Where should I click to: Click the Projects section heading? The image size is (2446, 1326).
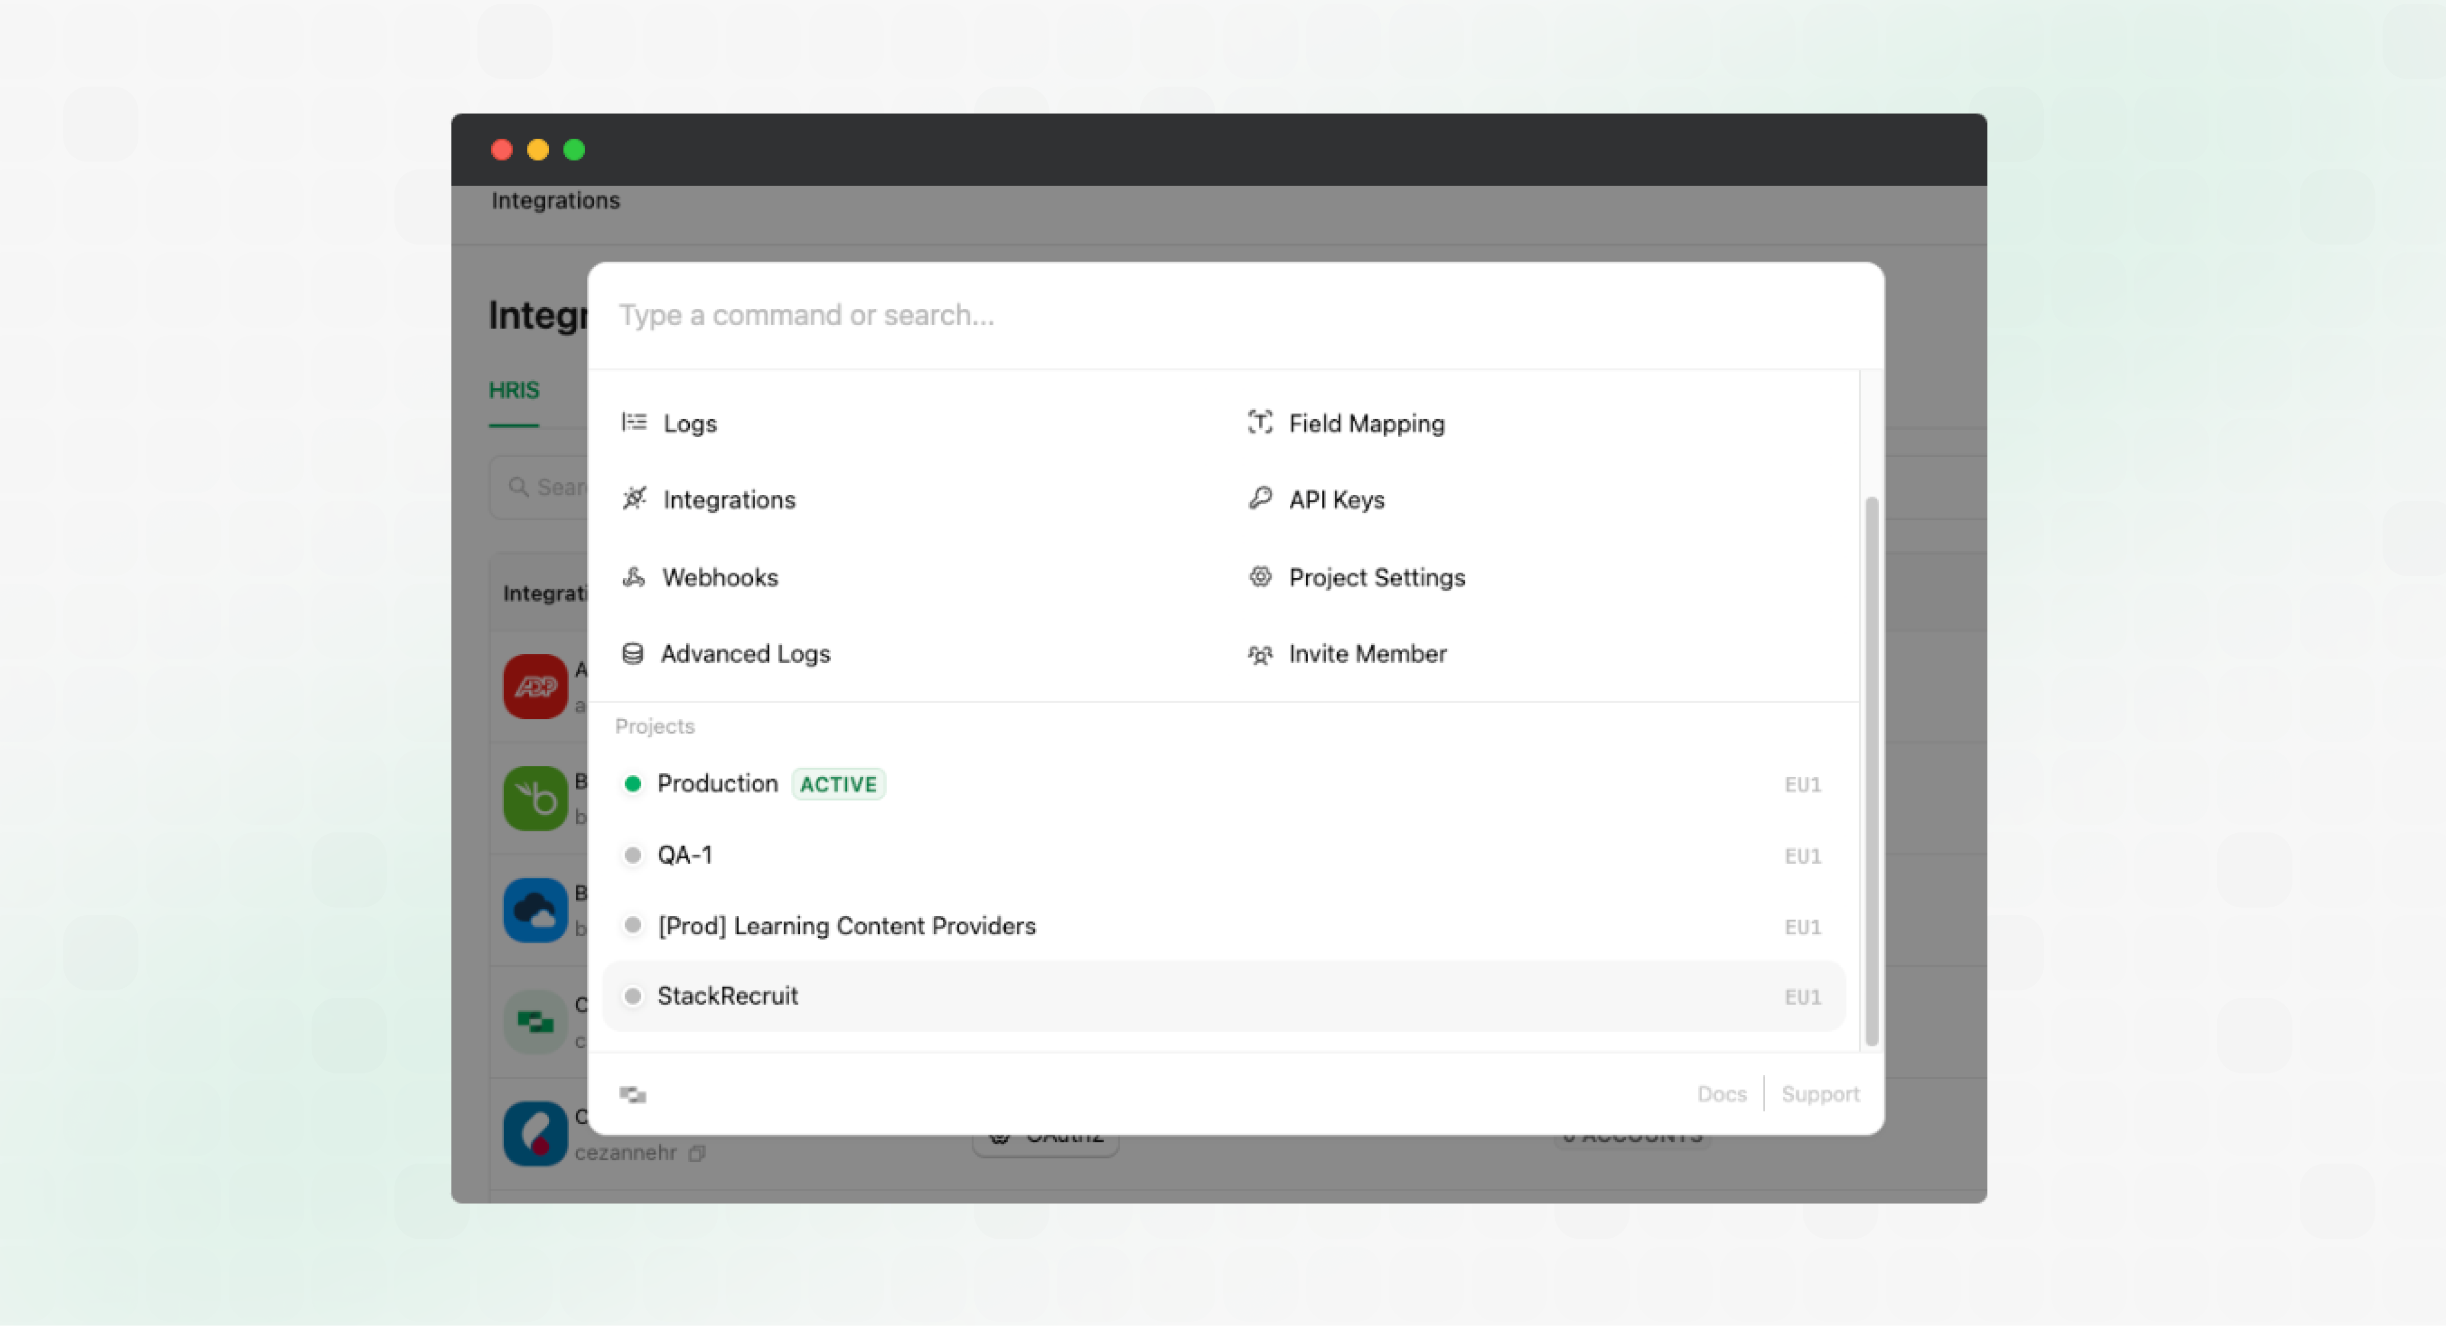pos(654,726)
